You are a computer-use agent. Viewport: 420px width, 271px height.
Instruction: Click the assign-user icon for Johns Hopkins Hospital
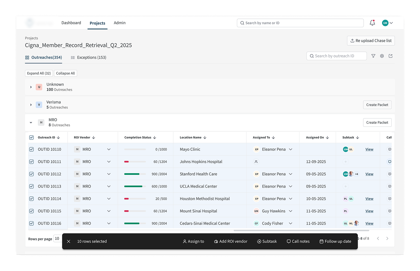click(256, 162)
